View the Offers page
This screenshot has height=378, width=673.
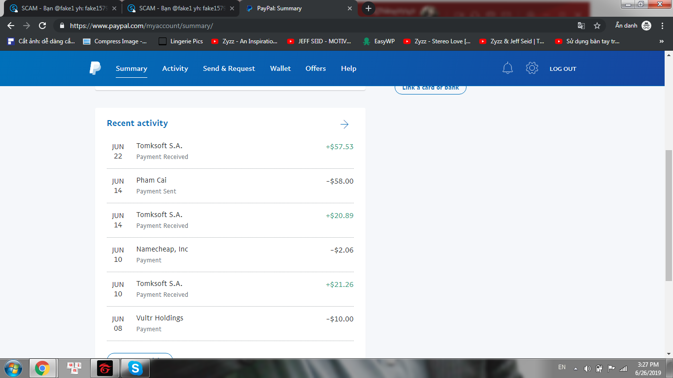(316, 68)
